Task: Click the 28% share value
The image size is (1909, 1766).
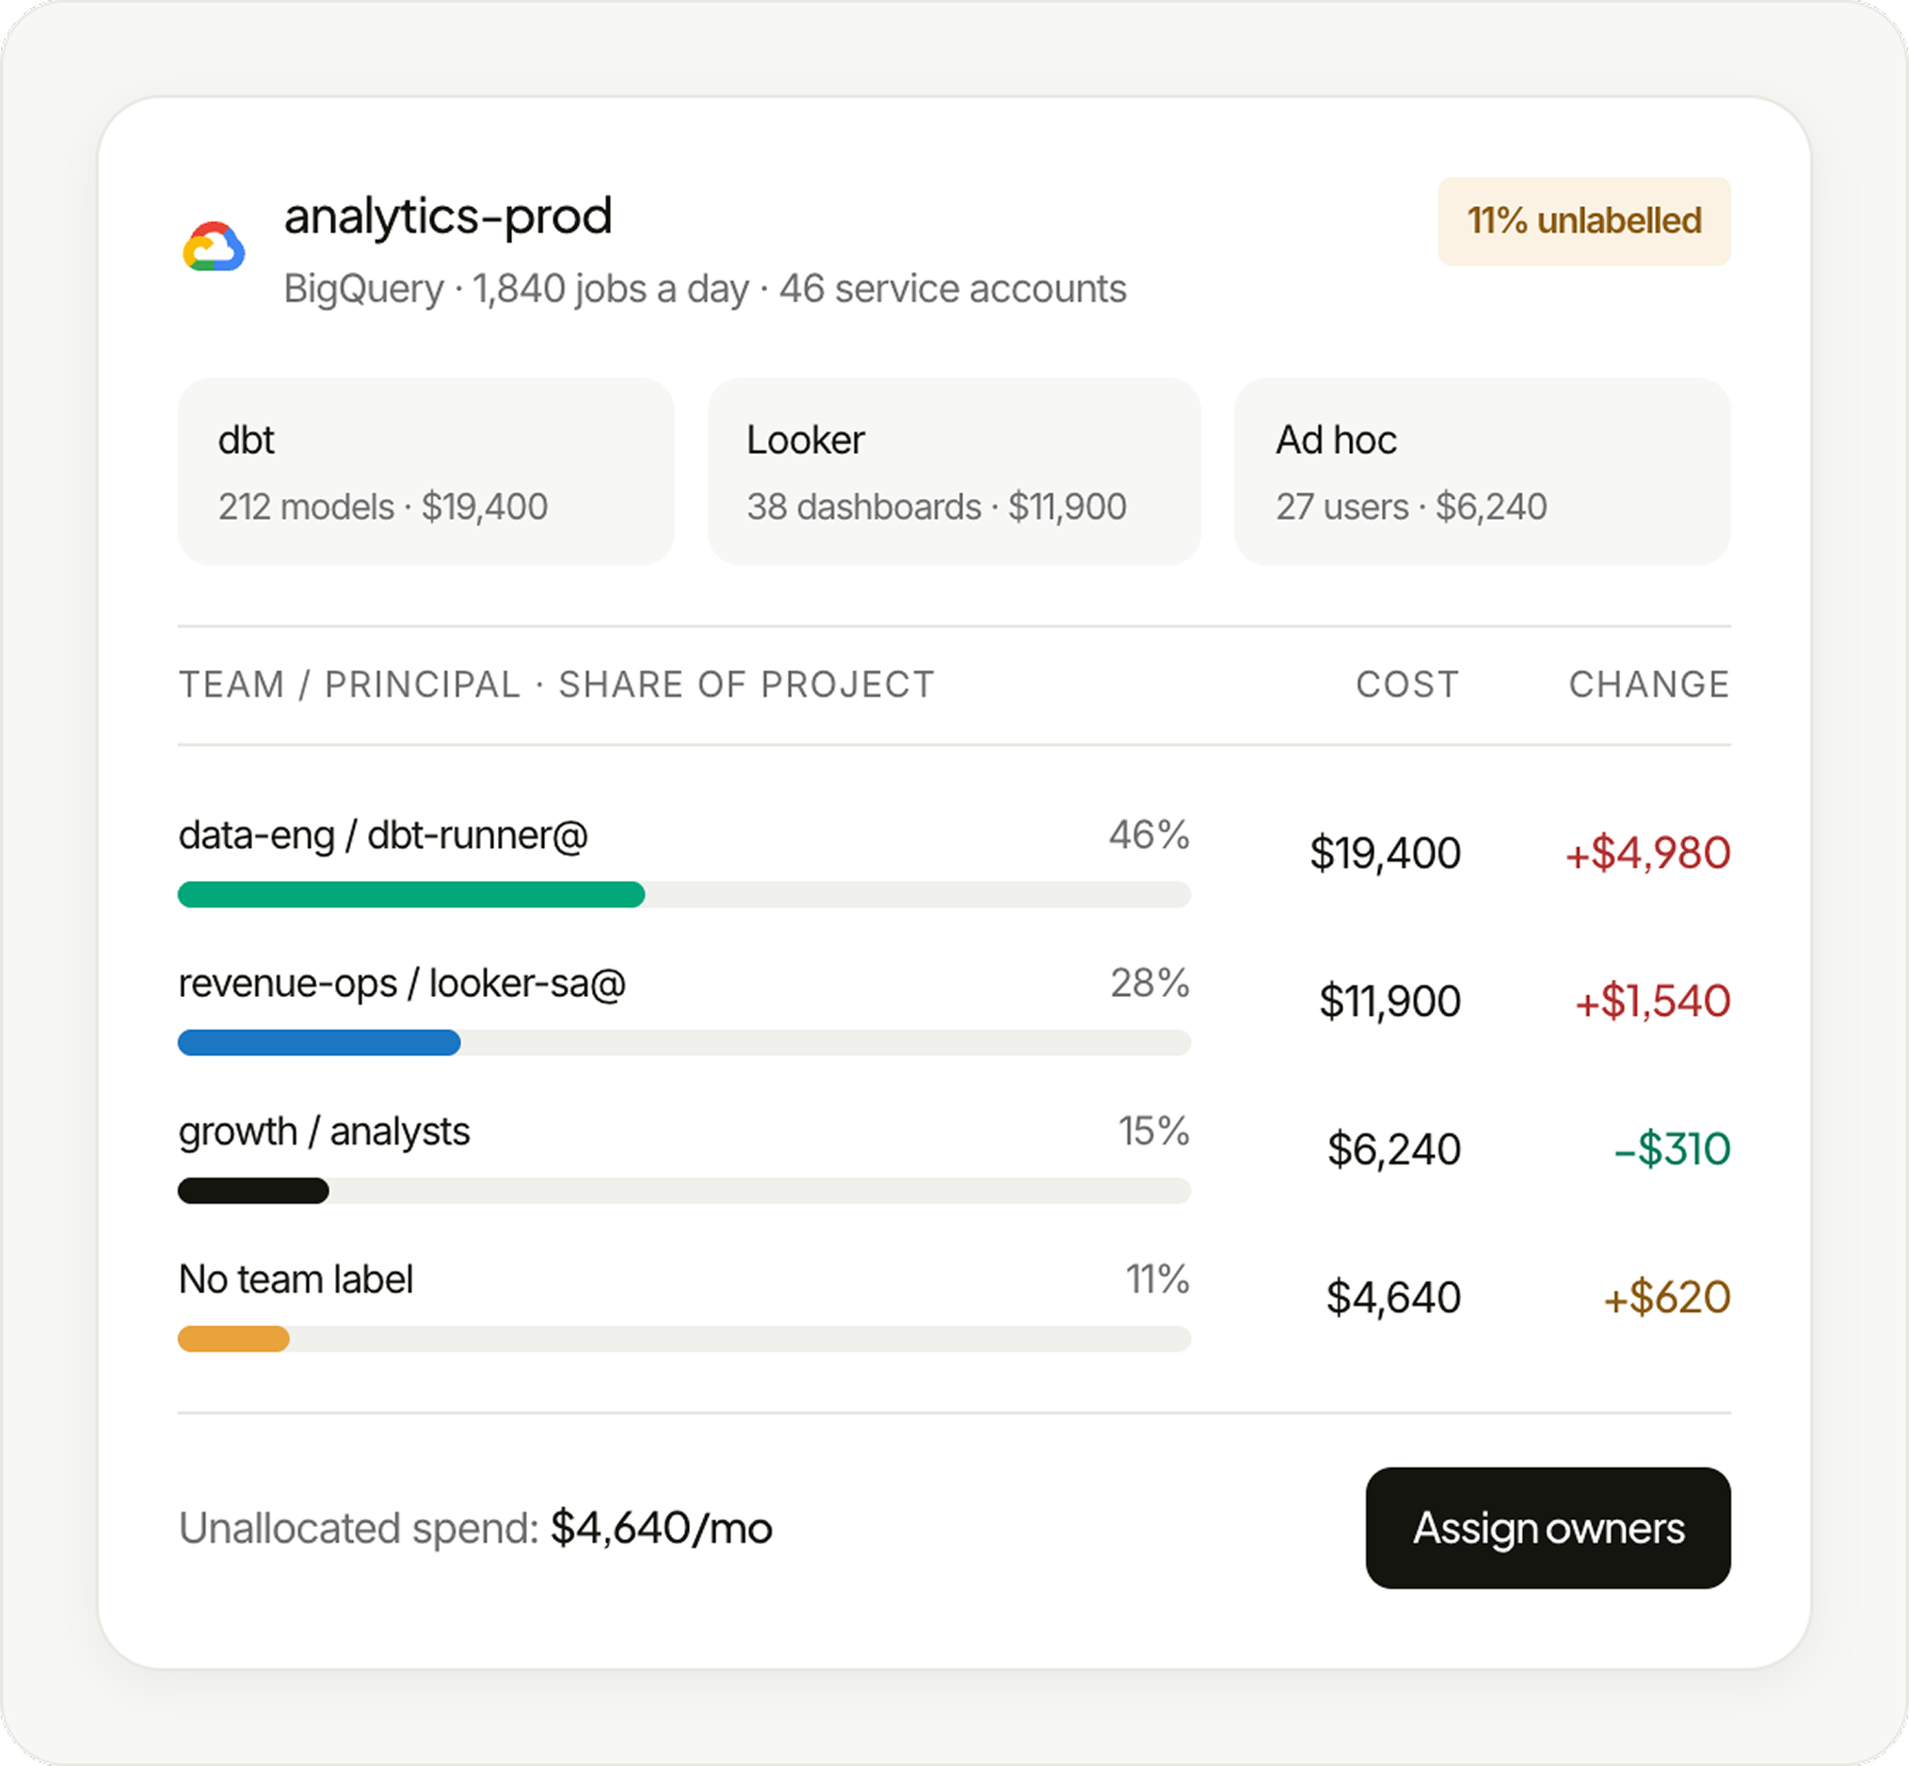Action: coord(1150,984)
